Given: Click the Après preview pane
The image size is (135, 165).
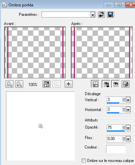Looking at the screenshot, I should point(102,53).
